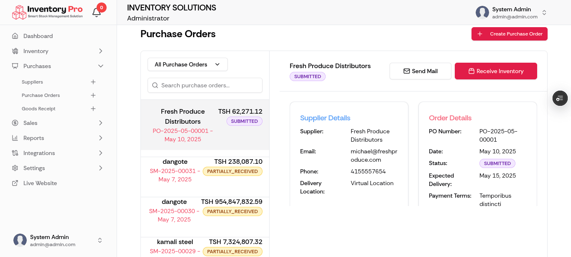Click the Receive Inventory button

click(x=495, y=71)
